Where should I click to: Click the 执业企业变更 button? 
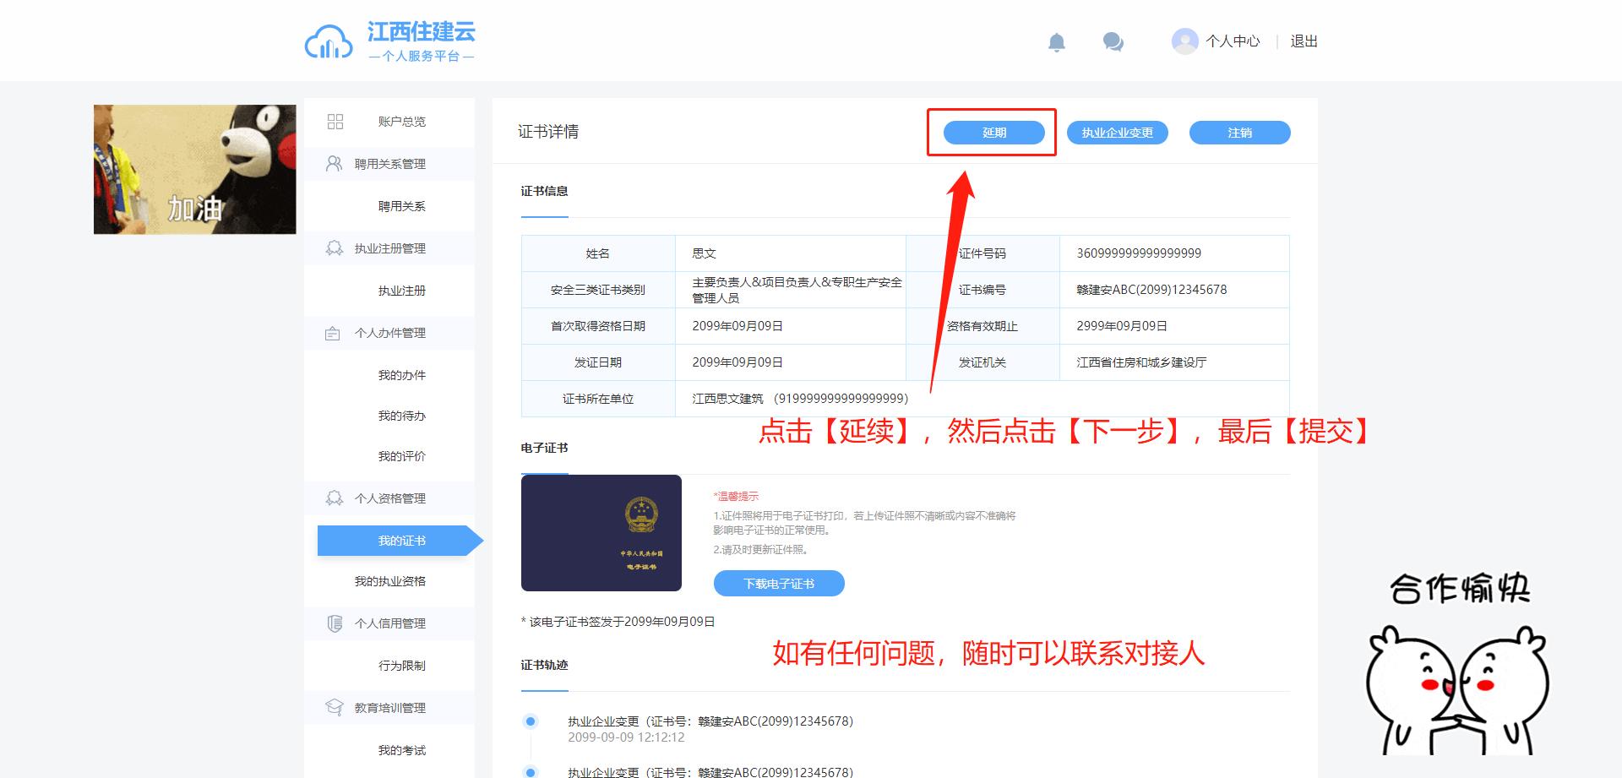[x=1117, y=133]
